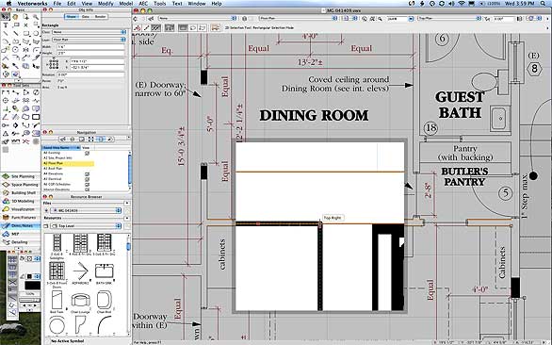The image size is (552, 345).
Task: Select the BATH SINK symbol thumbnail
Action: pos(105,271)
